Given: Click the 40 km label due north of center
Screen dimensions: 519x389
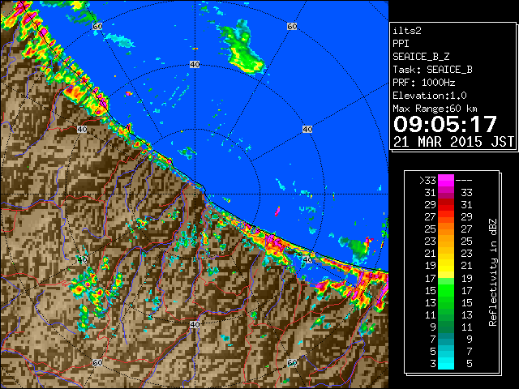Looking at the screenshot, I should click(195, 65).
